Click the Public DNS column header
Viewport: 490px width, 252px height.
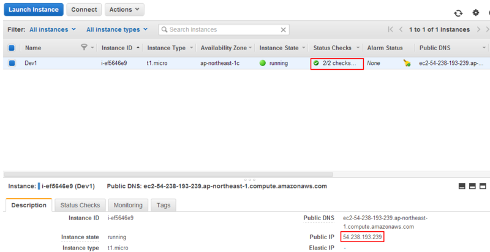tap(435, 48)
